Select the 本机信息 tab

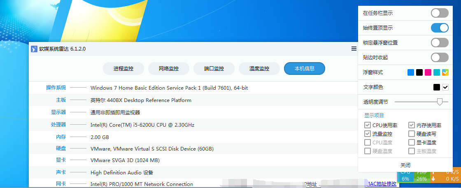coord(305,68)
